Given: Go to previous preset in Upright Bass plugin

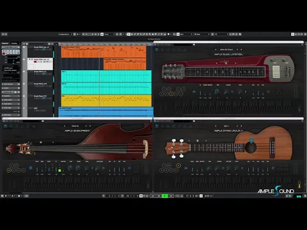Looking at the screenshot, I should [65, 126].
